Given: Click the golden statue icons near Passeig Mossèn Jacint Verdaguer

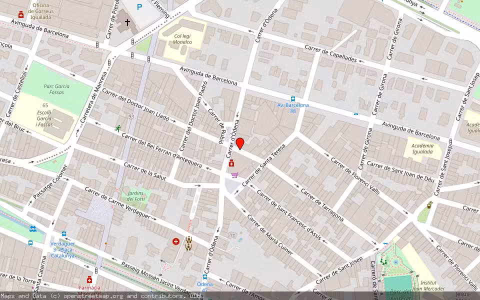Looking at the screenshot, I should [188, 243].
